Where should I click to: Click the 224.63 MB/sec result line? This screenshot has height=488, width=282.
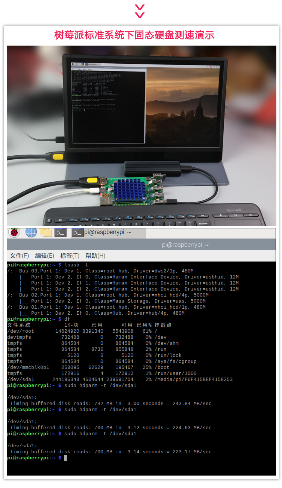(111, 428)
